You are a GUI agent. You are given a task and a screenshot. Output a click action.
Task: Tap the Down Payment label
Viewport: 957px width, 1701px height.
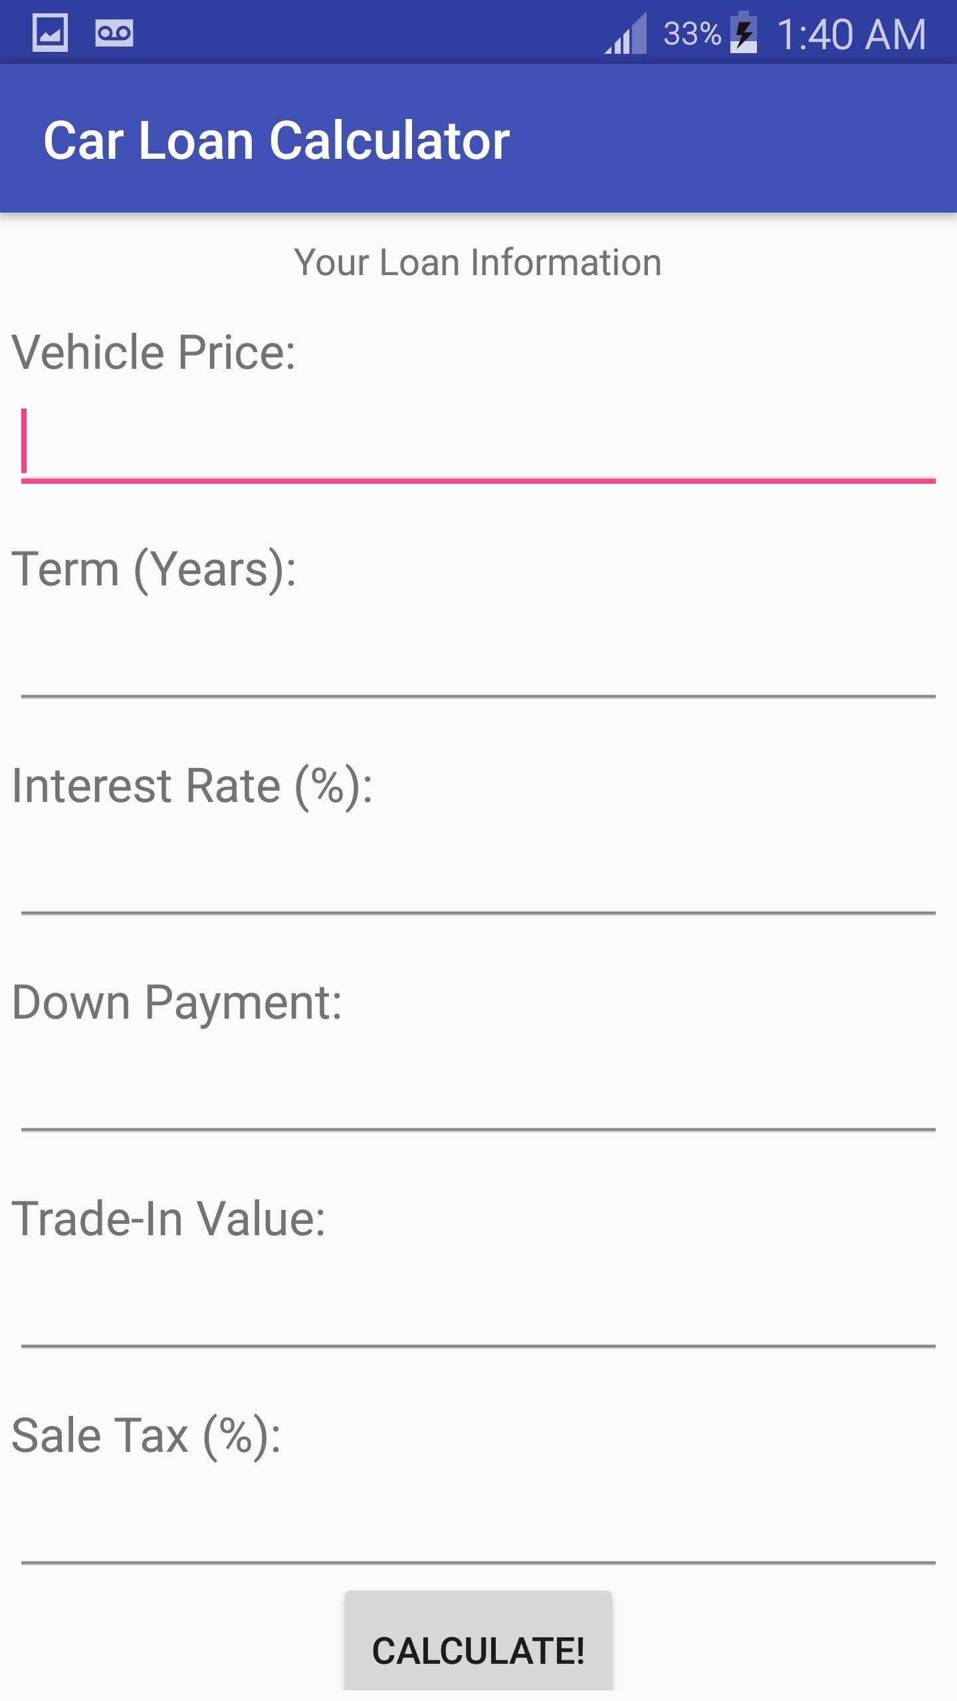tap(177, 1003)
